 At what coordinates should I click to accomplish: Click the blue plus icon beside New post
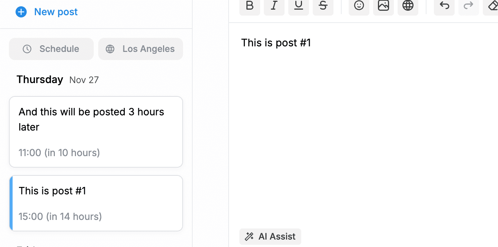pyautogui.click(x=21, y=12)
